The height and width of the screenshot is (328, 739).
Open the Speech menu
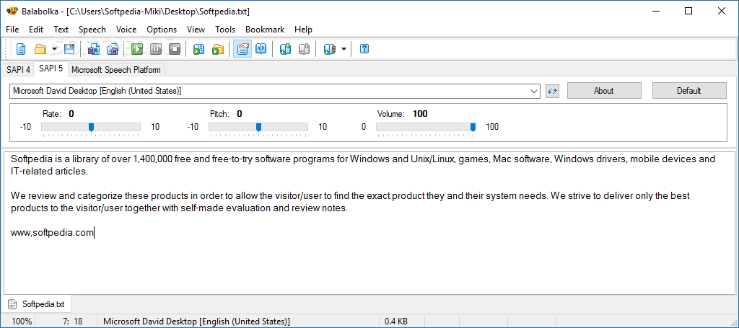click(x=92, y=29)
